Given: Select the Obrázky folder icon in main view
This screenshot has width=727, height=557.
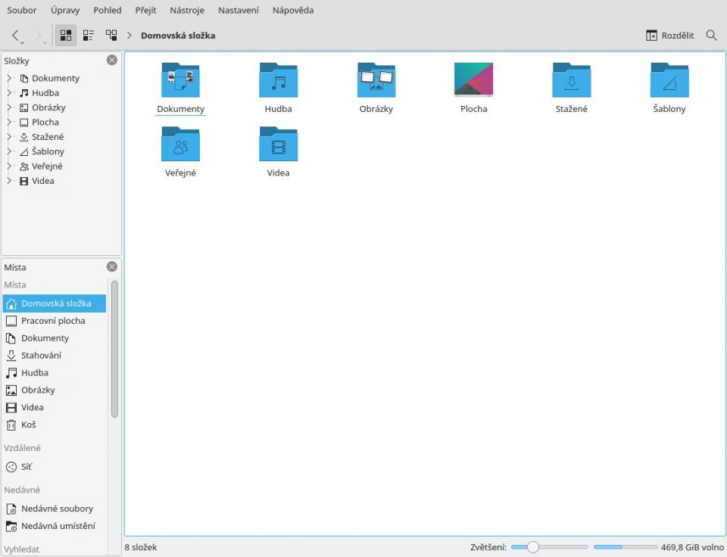Looking at the screenshot, I should point(376,80).
